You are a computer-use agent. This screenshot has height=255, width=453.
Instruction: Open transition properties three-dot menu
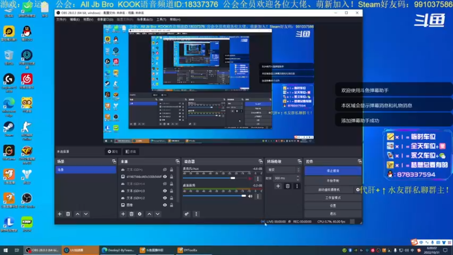tap(297, 186)
